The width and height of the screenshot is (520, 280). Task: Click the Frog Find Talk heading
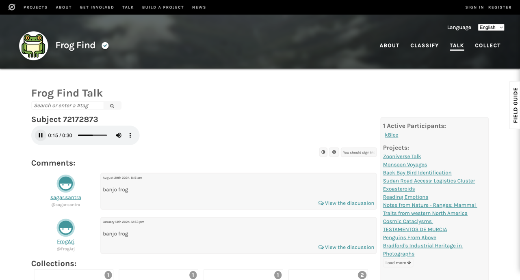67,93
